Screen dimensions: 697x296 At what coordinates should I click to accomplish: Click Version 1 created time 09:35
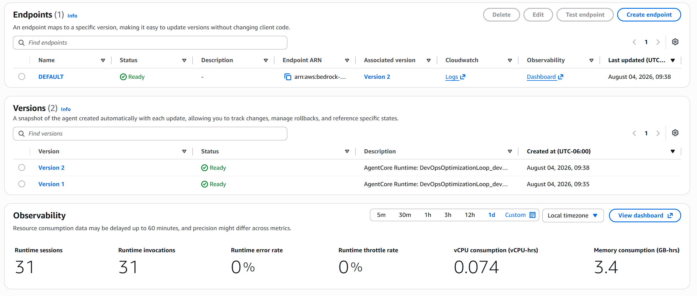(x=558, y=184)
